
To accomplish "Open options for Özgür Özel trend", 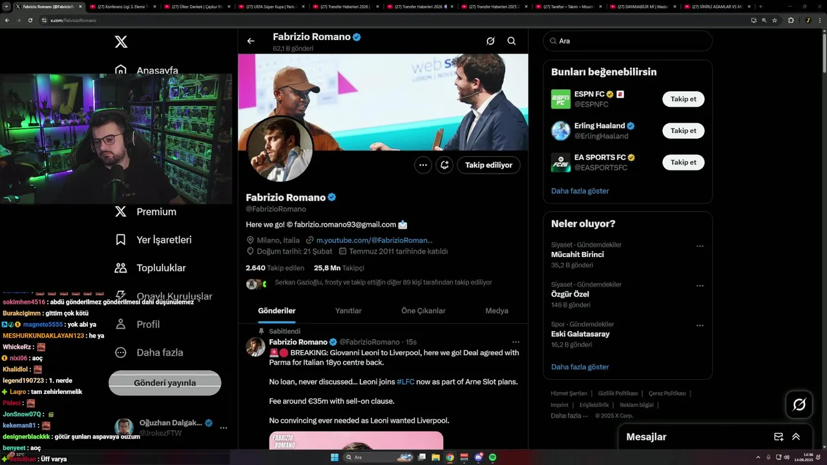I will (x=700, y=285).
